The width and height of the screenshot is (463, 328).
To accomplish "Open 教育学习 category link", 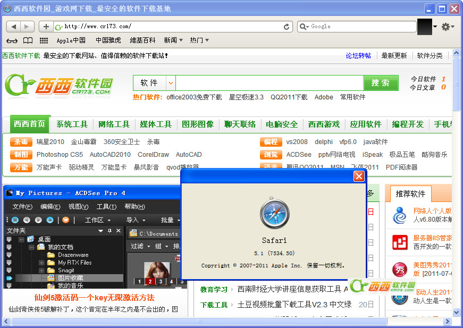I will [x=214, y=290].
